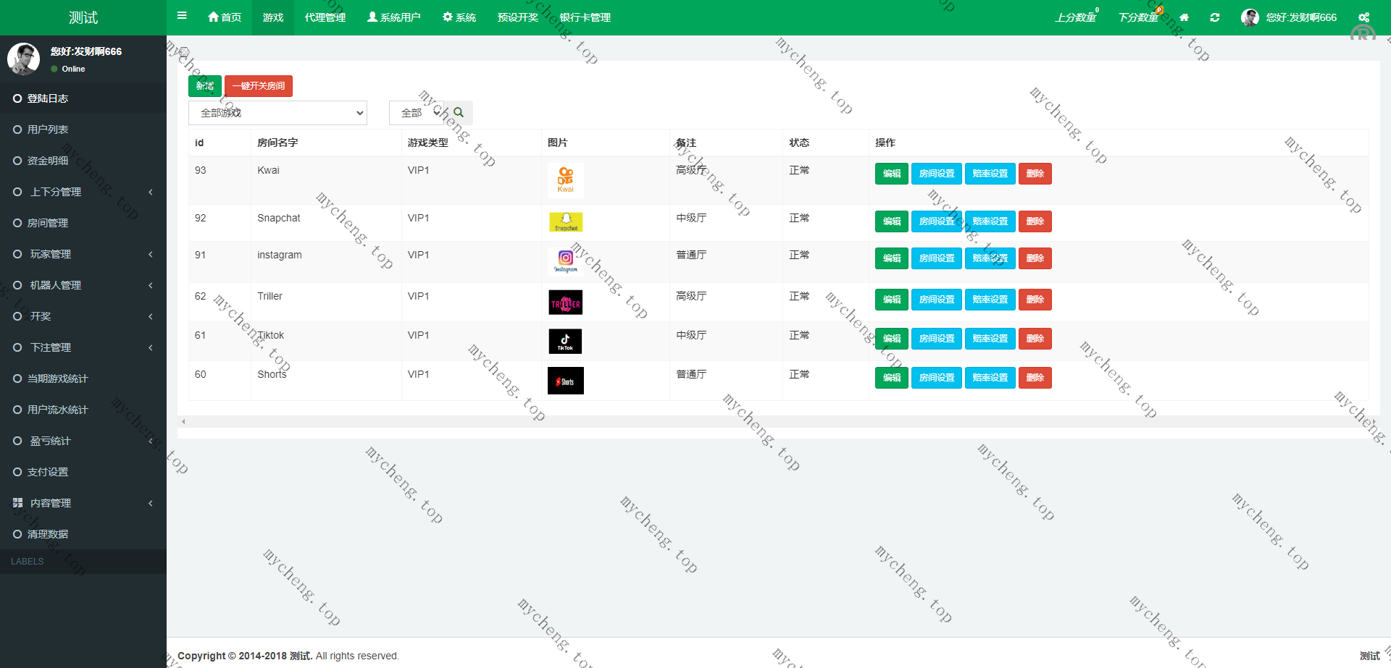This screenshot has width=1391, height=668.
Task: Expand the 上下分管理 sidebar menu
Action: pos(83,192)
